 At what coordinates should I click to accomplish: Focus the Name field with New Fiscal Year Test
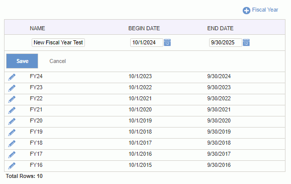(58, 42)
